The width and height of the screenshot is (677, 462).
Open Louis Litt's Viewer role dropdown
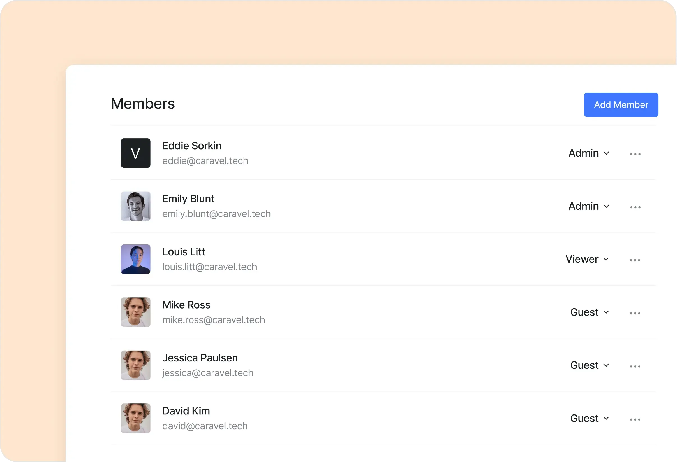coord(587,259)
